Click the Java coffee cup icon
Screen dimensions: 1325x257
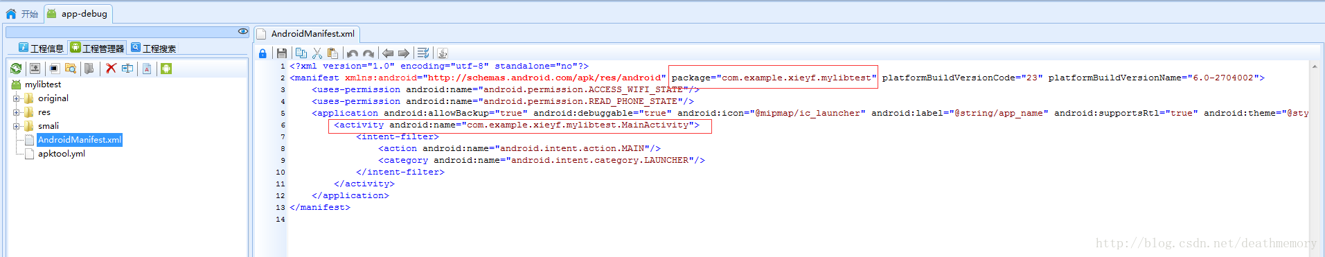(443, 53)
